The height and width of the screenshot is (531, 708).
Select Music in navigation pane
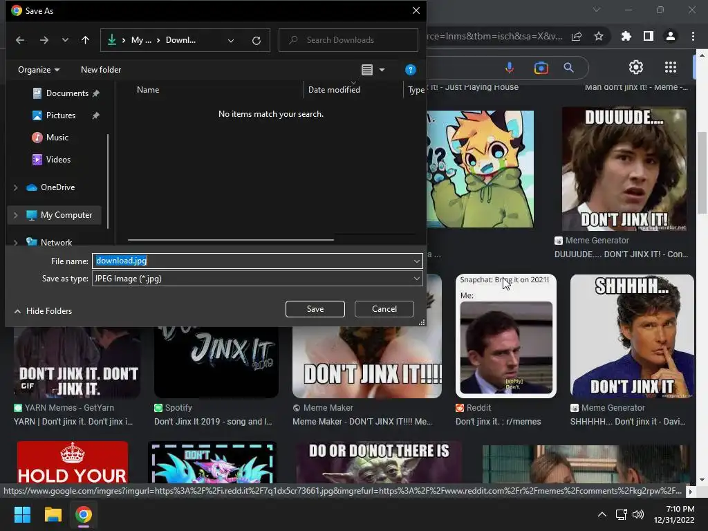[x=57, y=138]
